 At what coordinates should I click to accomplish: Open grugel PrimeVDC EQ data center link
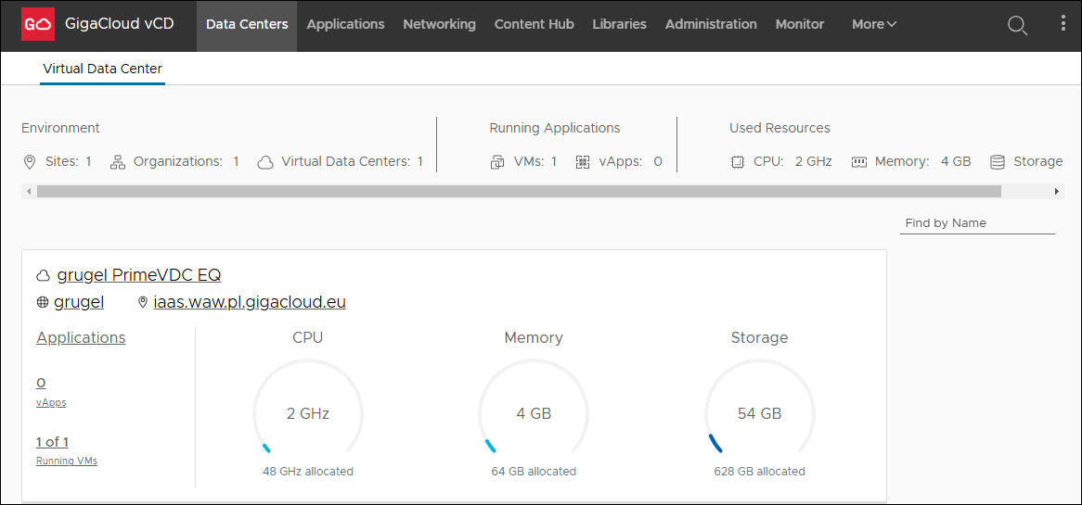[138, 275]
